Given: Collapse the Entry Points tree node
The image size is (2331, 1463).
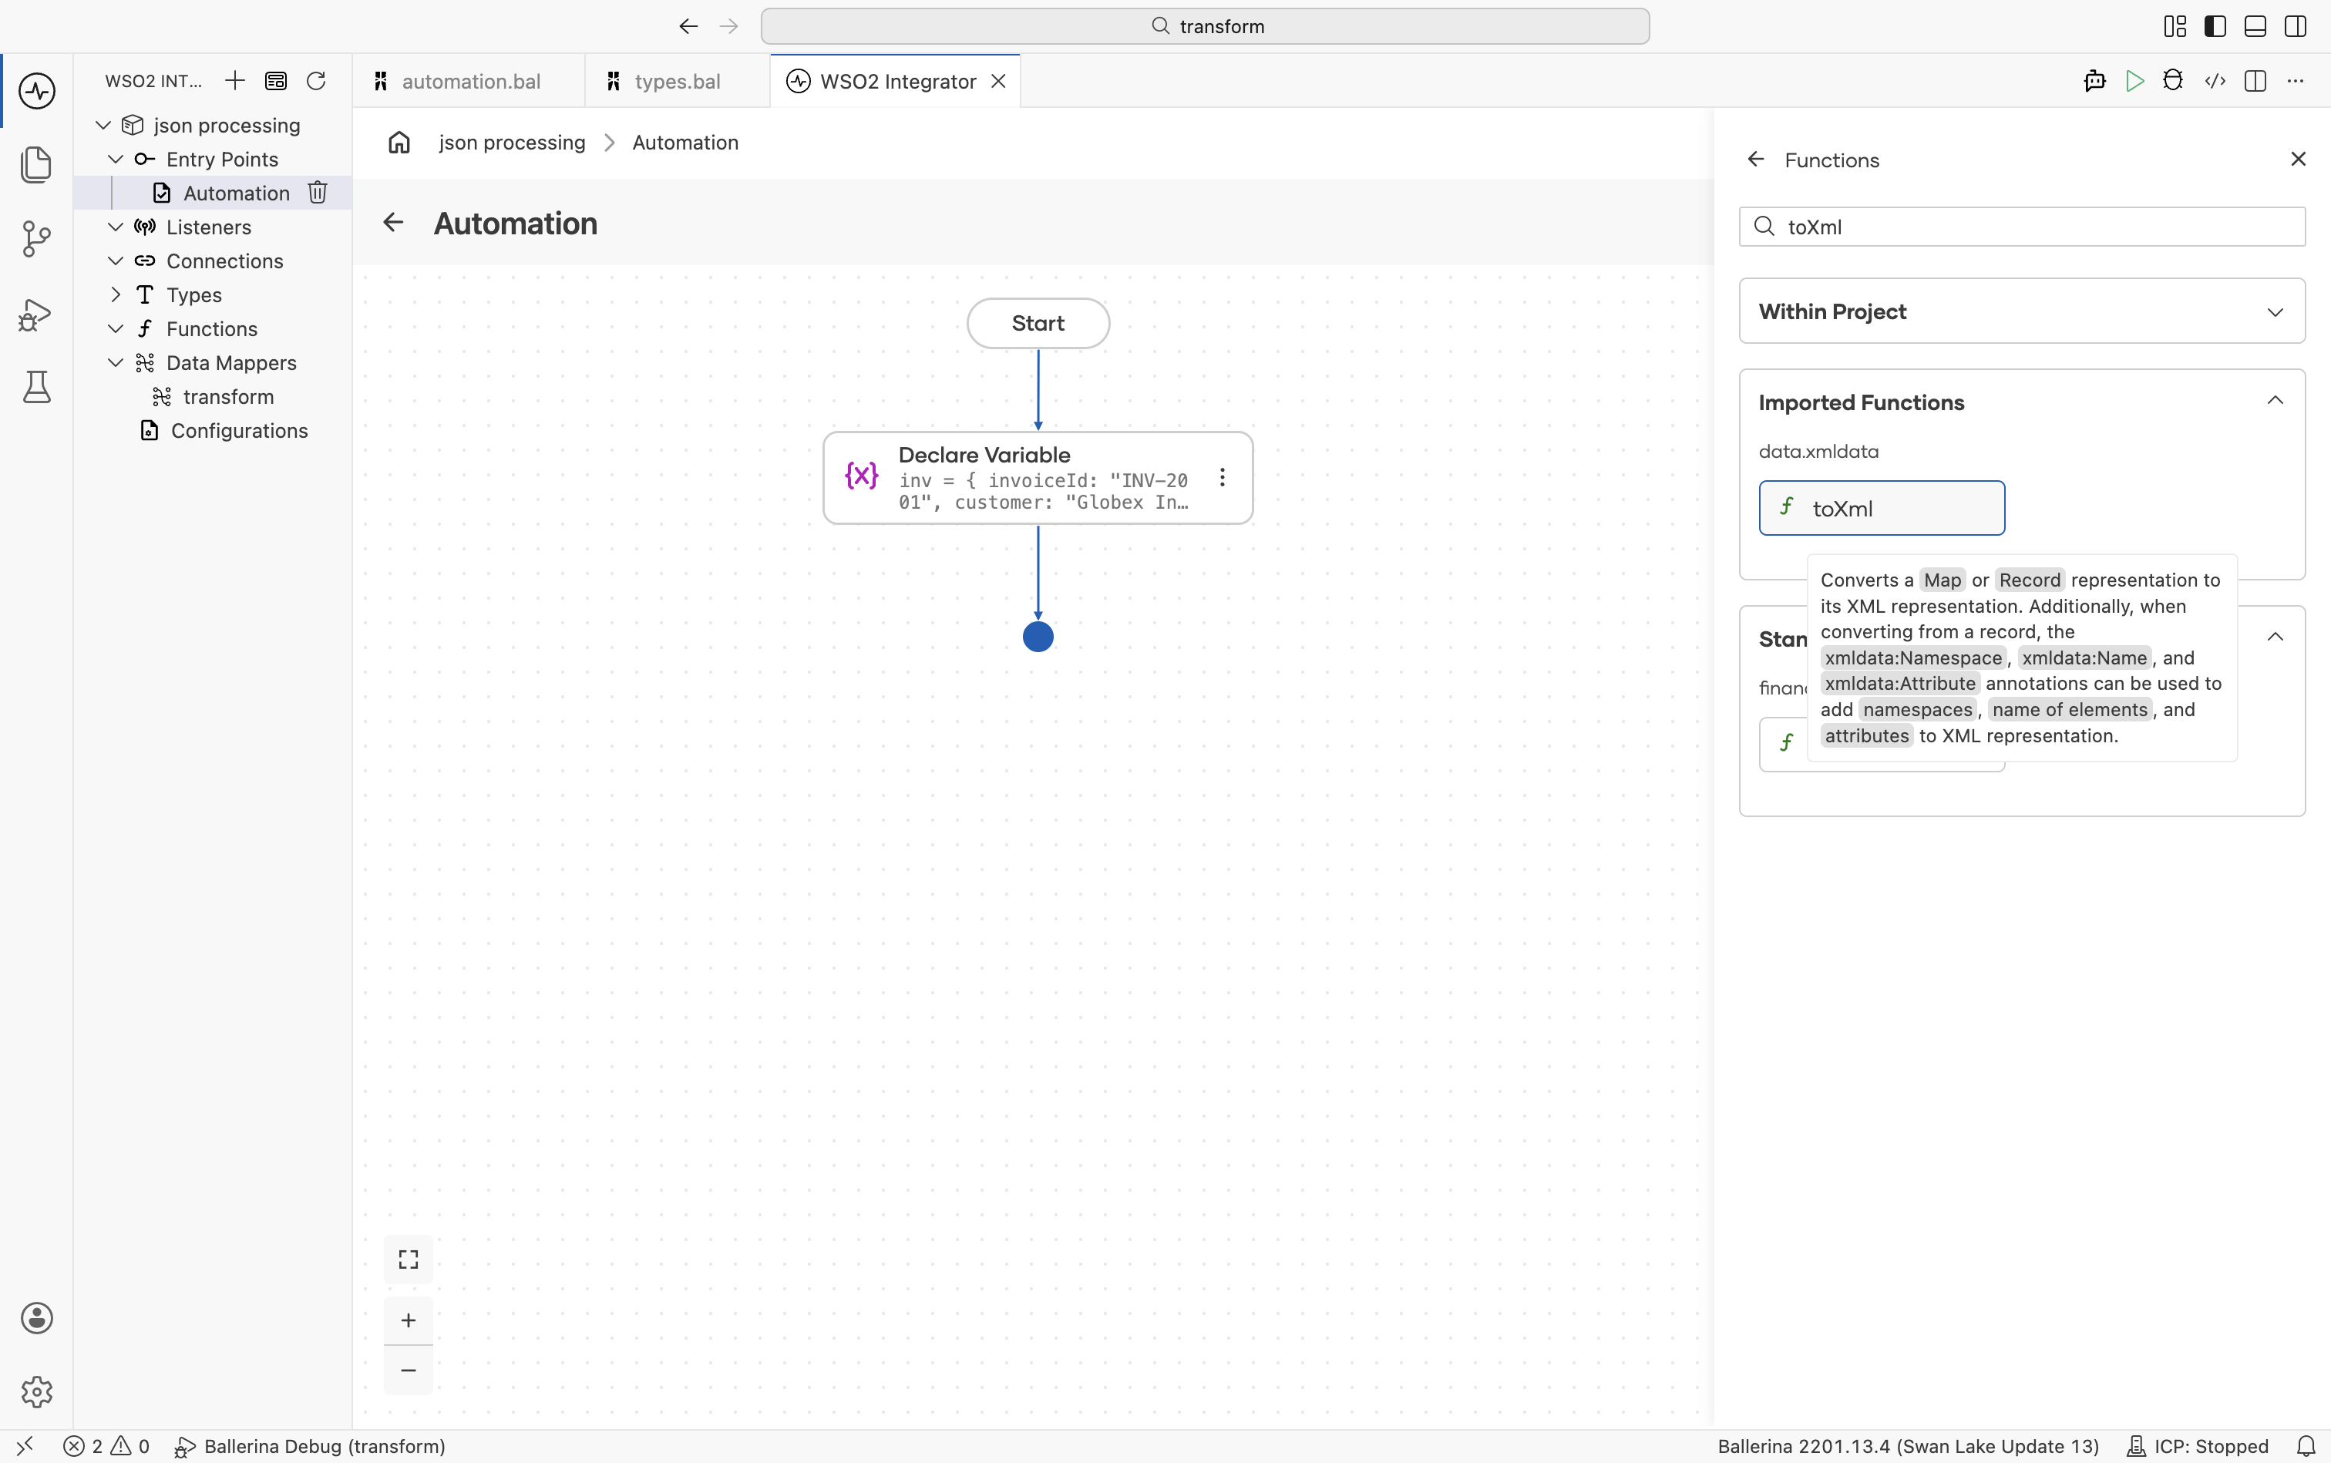Looking at the screenshot, I should [116, 159].
